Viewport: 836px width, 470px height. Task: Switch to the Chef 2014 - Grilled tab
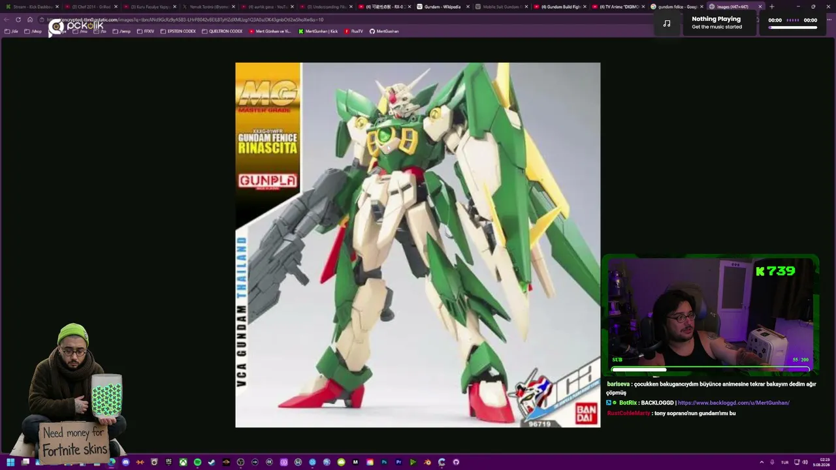91,7
